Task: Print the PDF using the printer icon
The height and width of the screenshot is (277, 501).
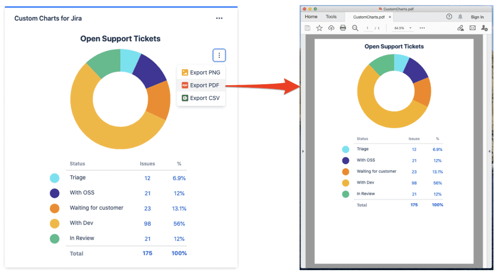Action: 343,28
